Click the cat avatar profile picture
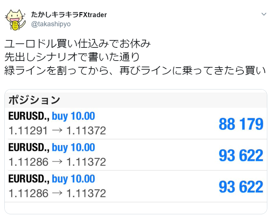Screen dimensions: 271x221 [16, 20]
